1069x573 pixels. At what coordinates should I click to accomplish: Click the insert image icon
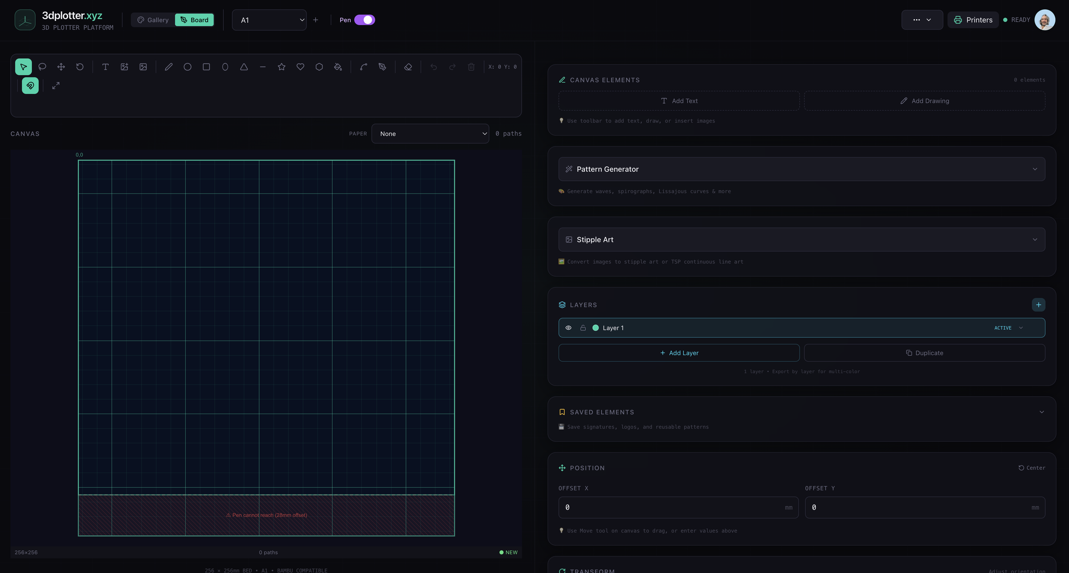click(x=143, y=67)
